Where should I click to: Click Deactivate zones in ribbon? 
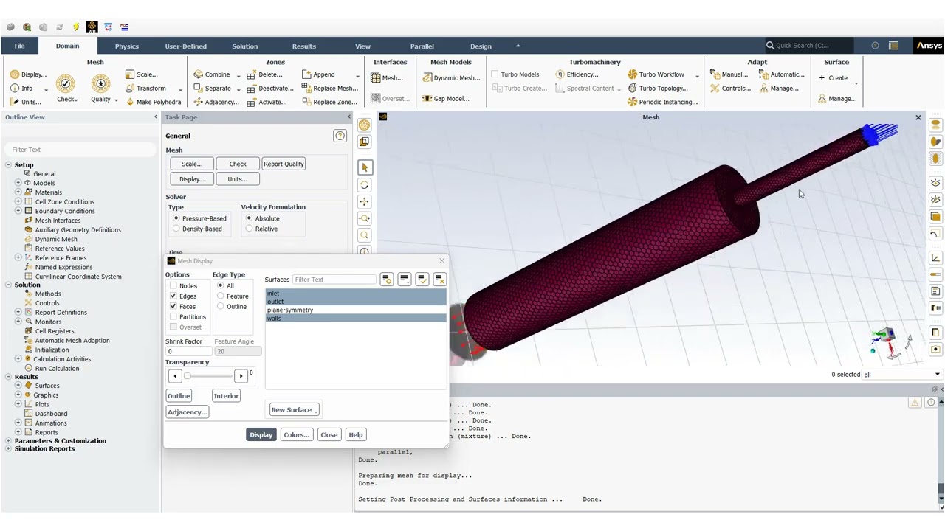click(x=270, y=88)
